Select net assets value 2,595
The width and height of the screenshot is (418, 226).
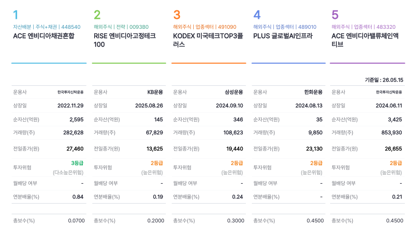(x=77, y=120)
